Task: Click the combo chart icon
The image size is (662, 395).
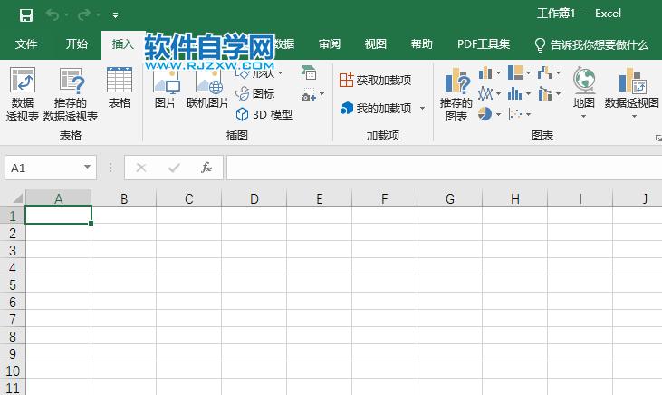Action: click(545, 94)
